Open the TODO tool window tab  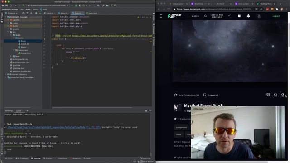pyautogui.click(x=9, y=158)
